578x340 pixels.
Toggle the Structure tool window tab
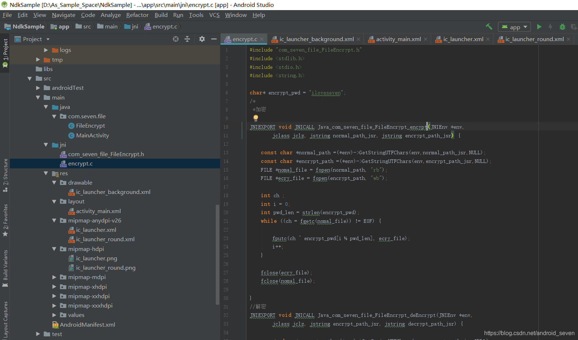(x=5, y=175)
